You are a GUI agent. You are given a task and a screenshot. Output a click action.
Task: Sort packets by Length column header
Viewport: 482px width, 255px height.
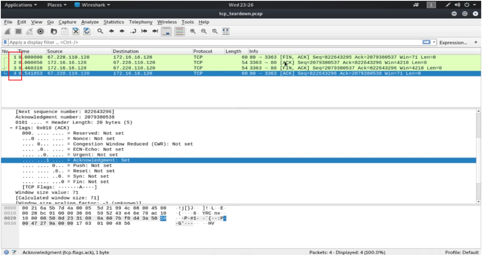click(236, 51)
